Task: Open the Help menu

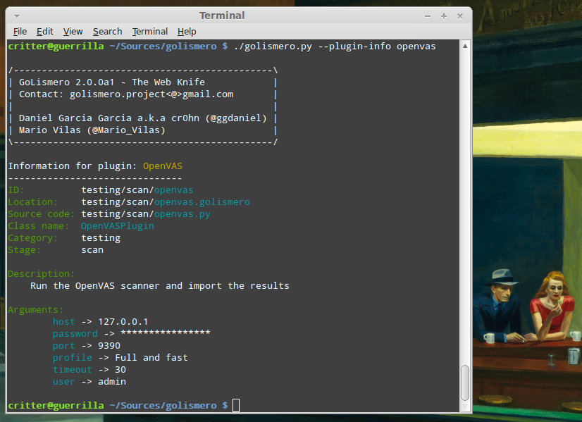Action: click(187, 31)
